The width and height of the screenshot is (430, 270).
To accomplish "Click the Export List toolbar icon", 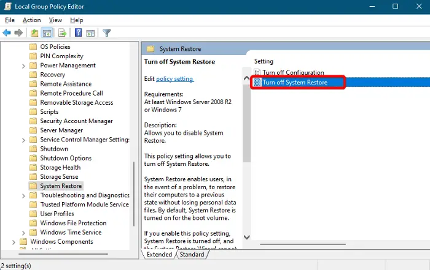I will coord(63,33).
